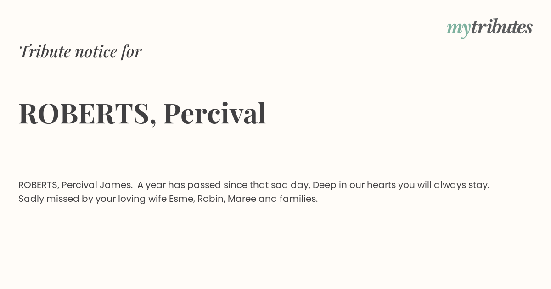Select the "Tribute notice for" italic heading
This screenshot has width=551, height=289.
tap(80, 51)
